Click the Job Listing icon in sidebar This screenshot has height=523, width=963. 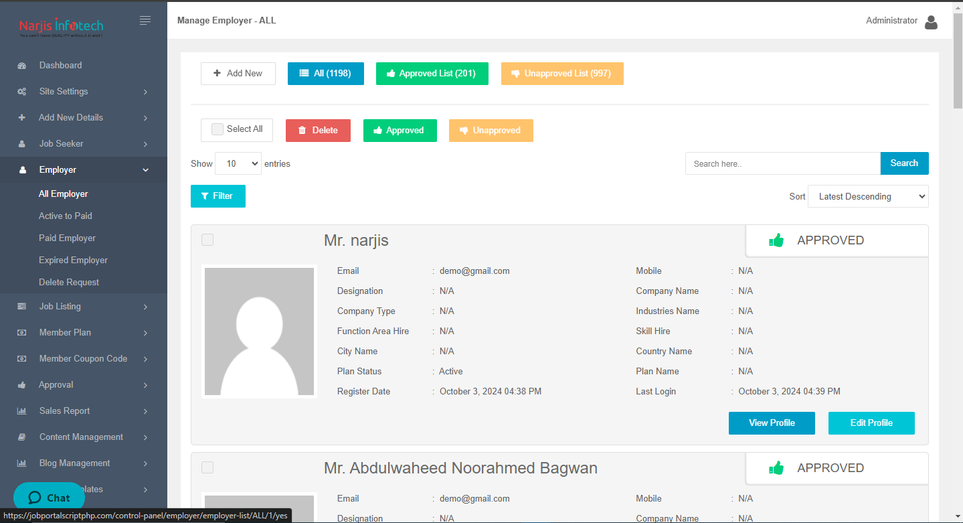pos(21,307)
